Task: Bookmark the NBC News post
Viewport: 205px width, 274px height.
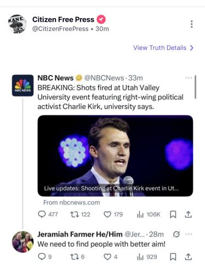Action: (173, 214)
